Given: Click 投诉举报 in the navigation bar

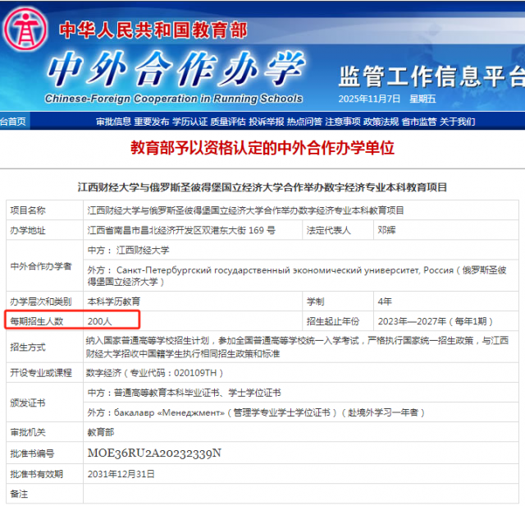Looking at the screenshot, I should click(266, 122).
